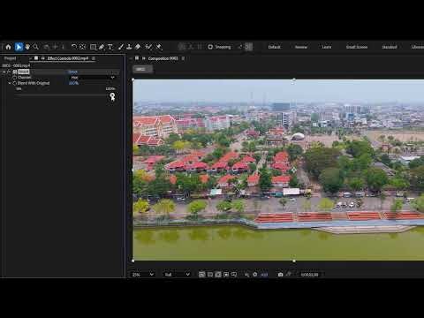Screen dimensions: 424x318
Task: Click the preview timecode display
Action: pyautogui.click(x=309, y=275)
